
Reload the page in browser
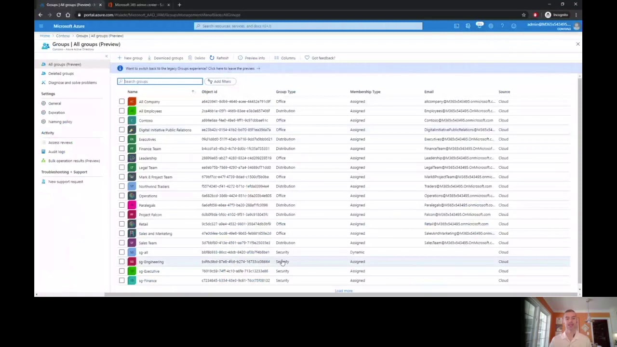pyautogui.click(x=58, y=15)
